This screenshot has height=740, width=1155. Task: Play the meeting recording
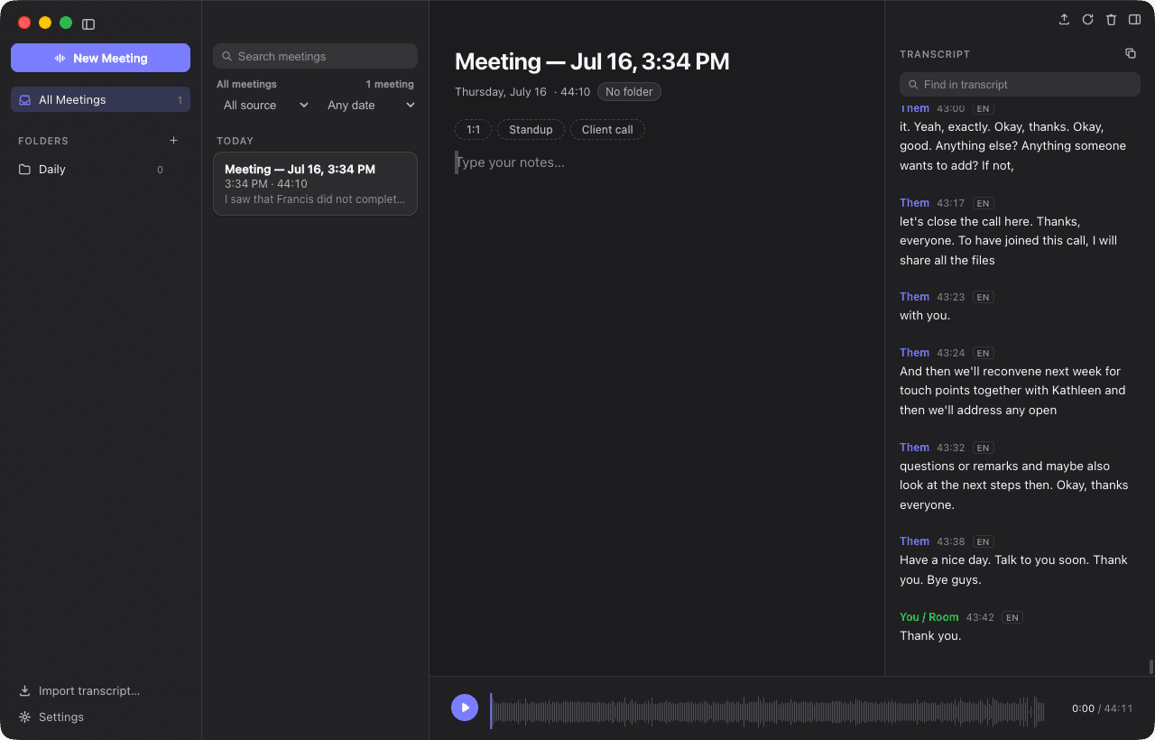[465, 708]
